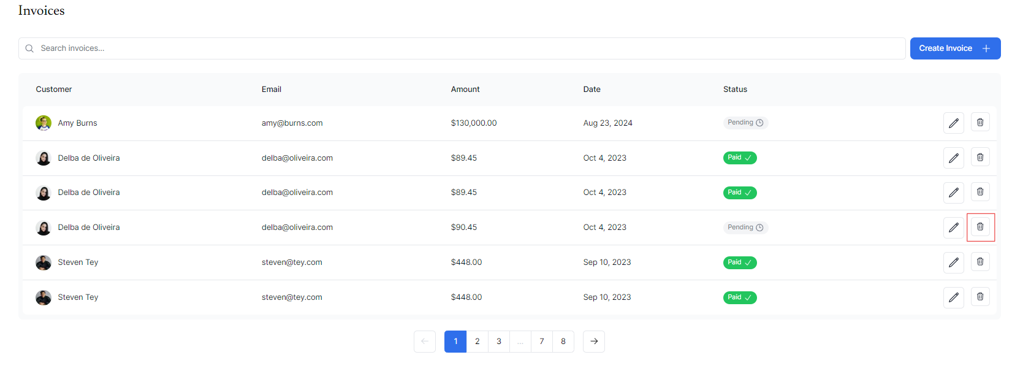Open pagination page 2

(x=477, y=342)
